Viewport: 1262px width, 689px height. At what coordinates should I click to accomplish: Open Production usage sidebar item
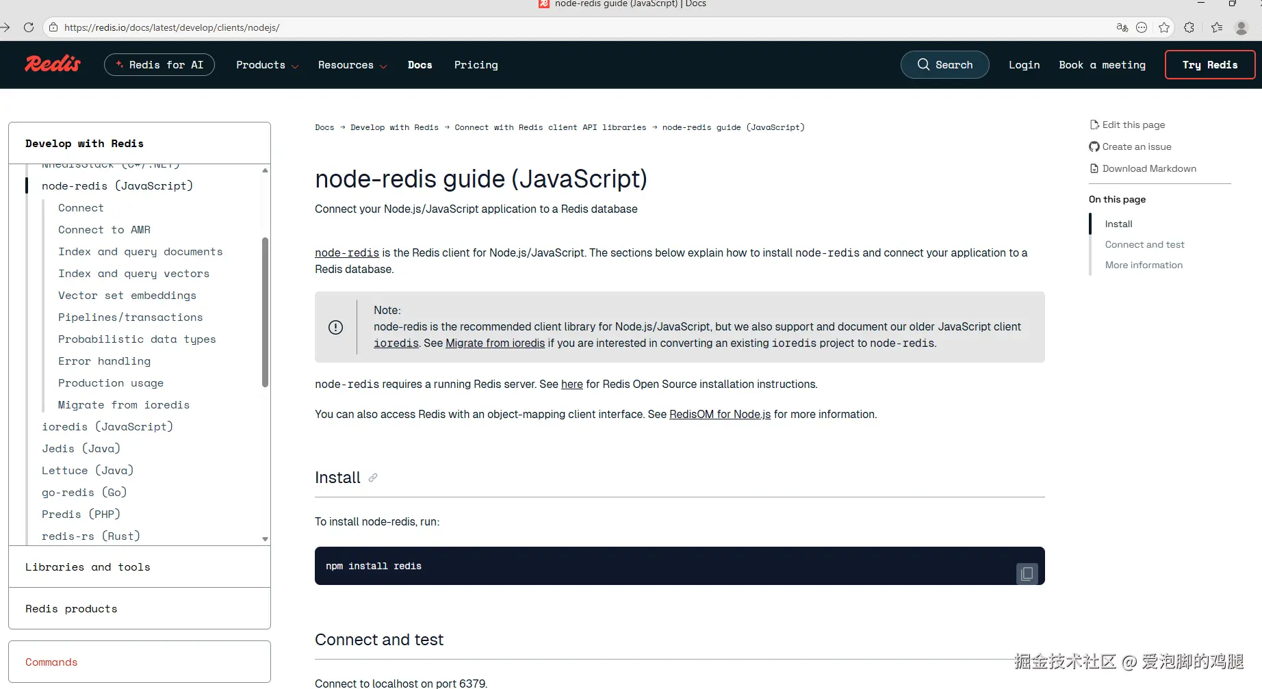[x=111, y=383]
